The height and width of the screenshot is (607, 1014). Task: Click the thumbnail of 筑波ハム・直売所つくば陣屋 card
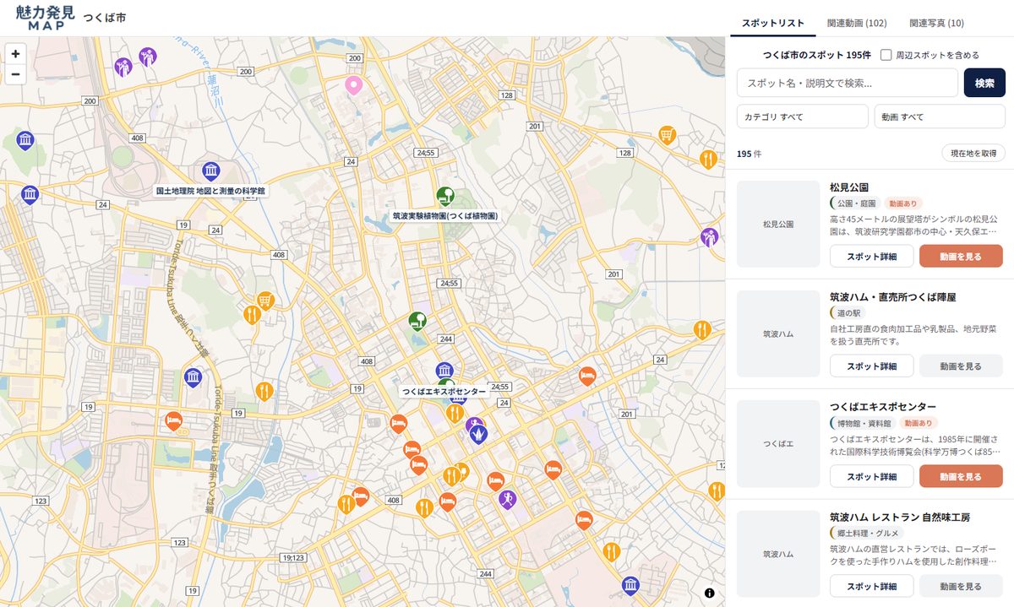778,333
